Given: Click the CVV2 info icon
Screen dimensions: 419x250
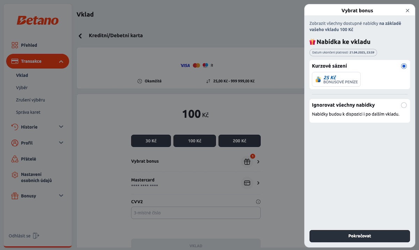Looking at the screenshot, I should 258,202.
